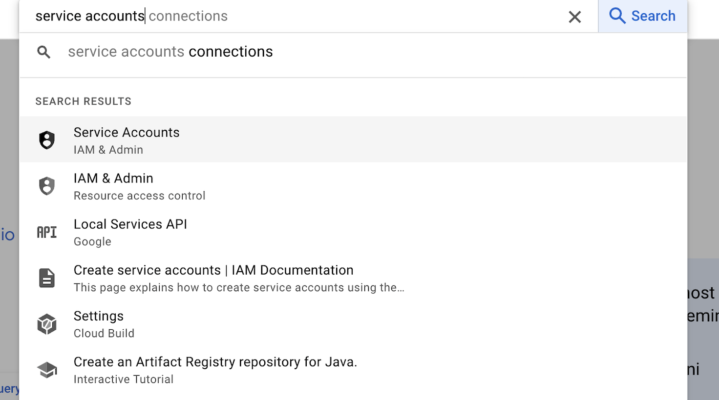Image resolution: width=719 pixels, height=400 pixels.
Task: Open Settings for Cloud Build
Action: click(x=99, y=316)
